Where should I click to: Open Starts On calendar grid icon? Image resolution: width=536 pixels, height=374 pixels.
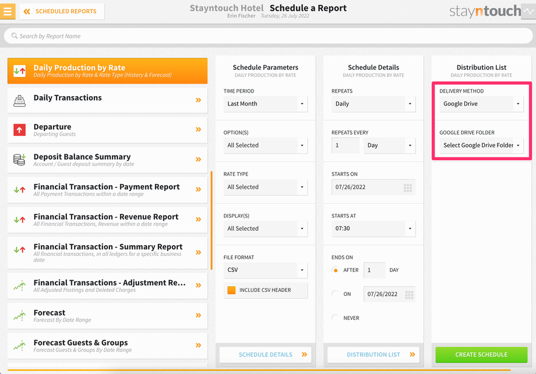408,188
